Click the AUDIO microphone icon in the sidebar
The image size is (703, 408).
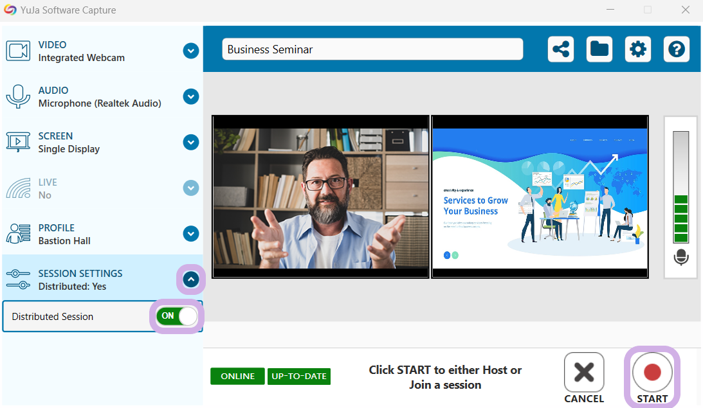click(18, 96)
